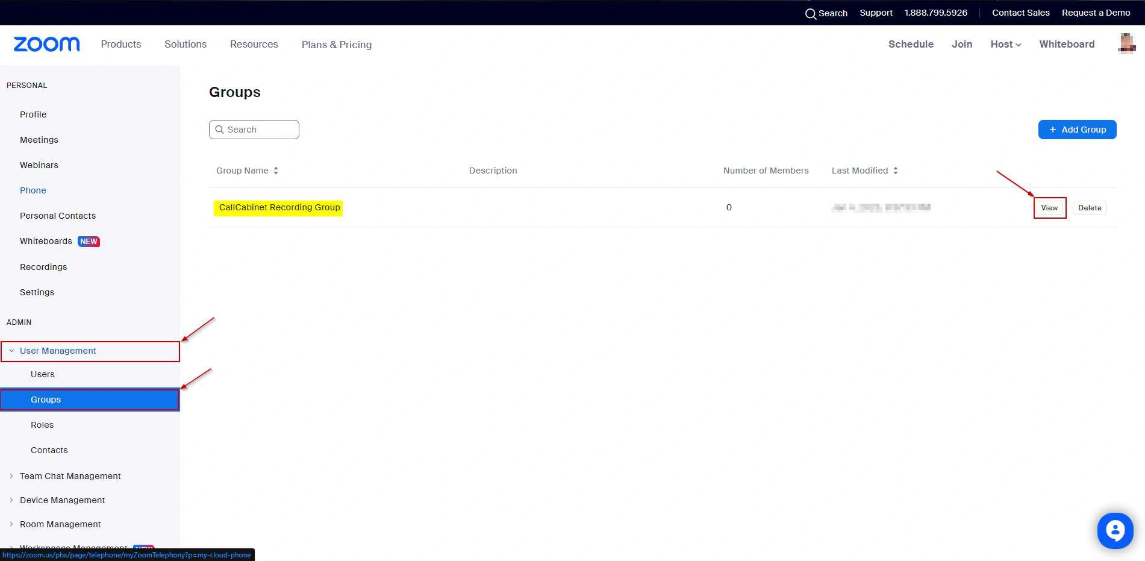Click Contact Sales
1145x561 pixels.
1020,13
